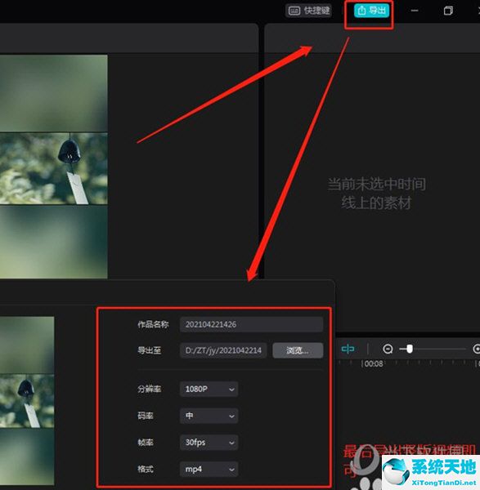Click the 分辨率 label text
Image resolution: width=480 pixels, height=490 pixels.
[x=150, y=389]
